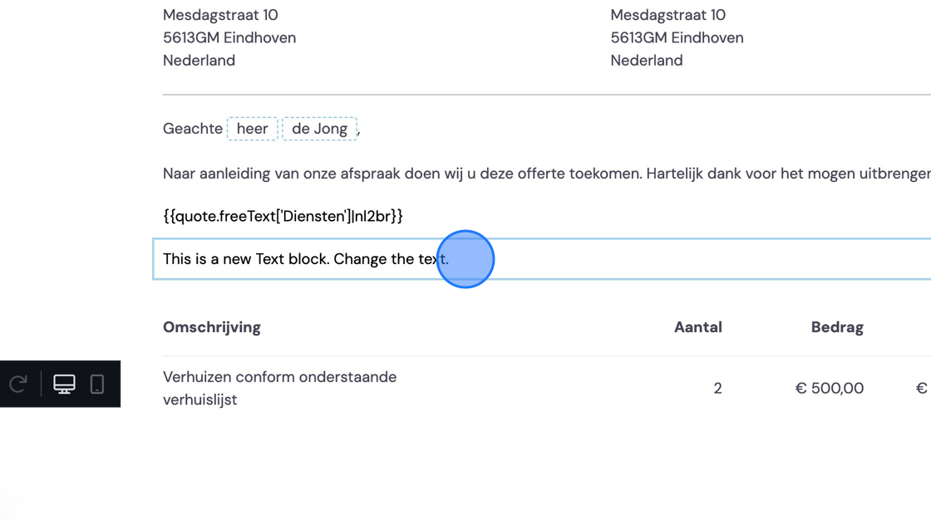Select the Bedrag column header

pos(837,327)
